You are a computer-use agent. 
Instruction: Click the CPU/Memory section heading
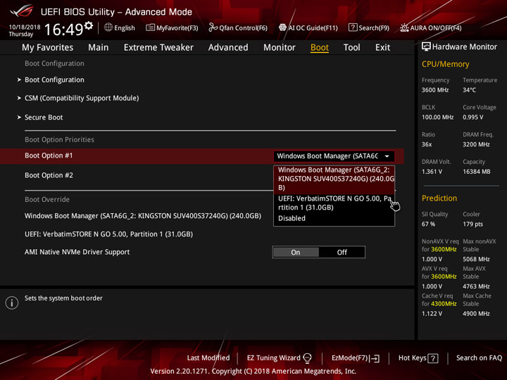coord(445,64)
